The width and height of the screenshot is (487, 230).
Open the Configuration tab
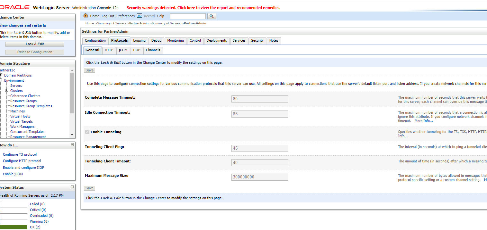coord(95,41)
